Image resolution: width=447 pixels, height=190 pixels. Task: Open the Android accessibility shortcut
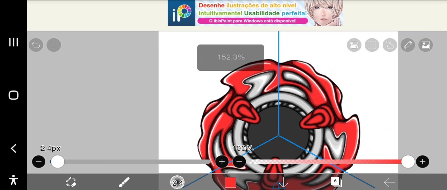[x=13, y=180]
